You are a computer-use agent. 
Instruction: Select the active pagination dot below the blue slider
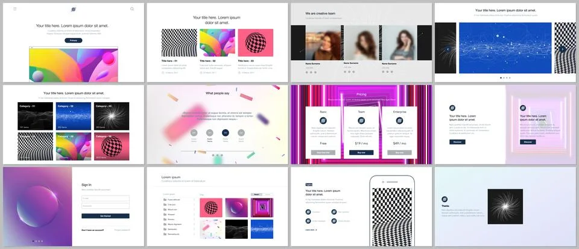coord(501,78)
